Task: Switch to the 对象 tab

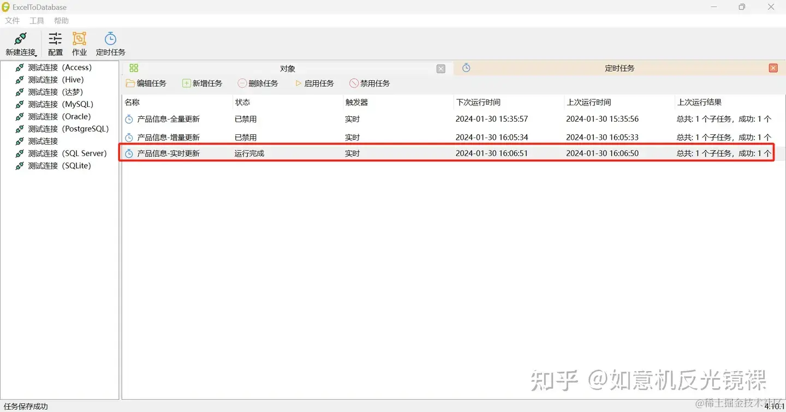Action: 288,68
